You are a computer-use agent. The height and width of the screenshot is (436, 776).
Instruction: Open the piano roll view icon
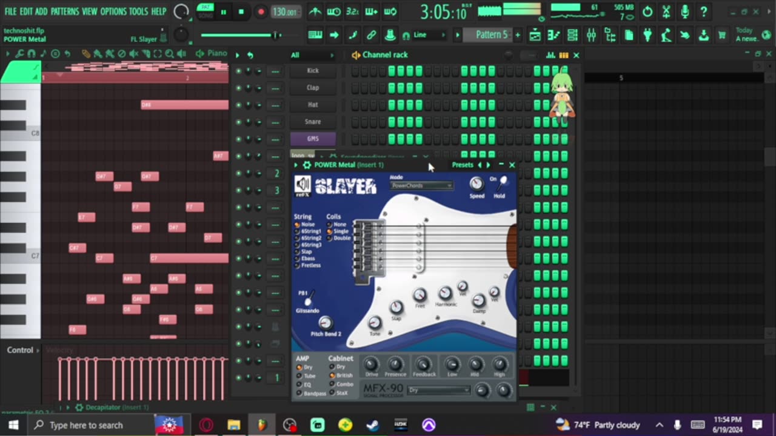coord(554,35)
